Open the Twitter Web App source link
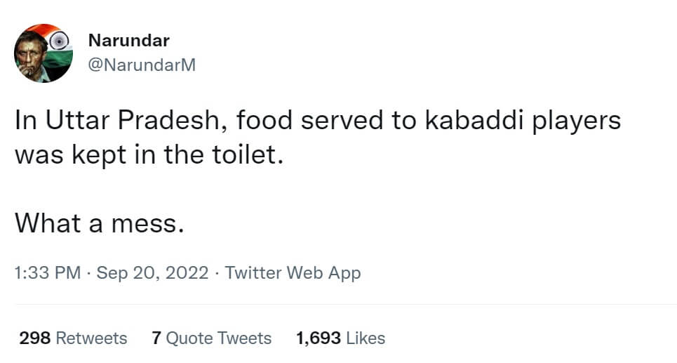The height and width of the screenshot is (363, 677). click(x=293, y=272)
